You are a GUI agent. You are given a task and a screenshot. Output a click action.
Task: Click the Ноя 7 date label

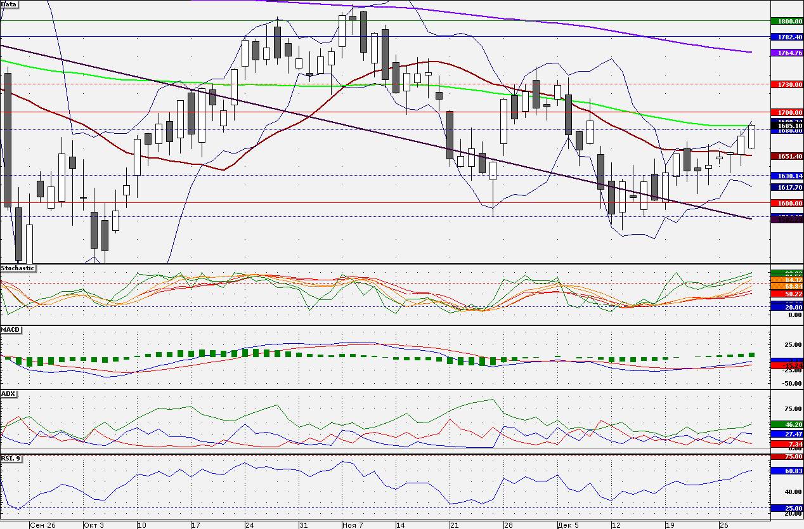(x=352, y=525)
